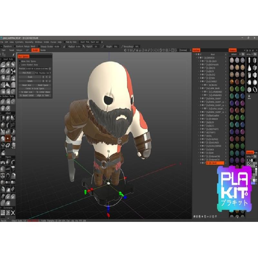Open the Pick Position Only dropdown
Screen dimensions: 258x258
click(43, 73)
